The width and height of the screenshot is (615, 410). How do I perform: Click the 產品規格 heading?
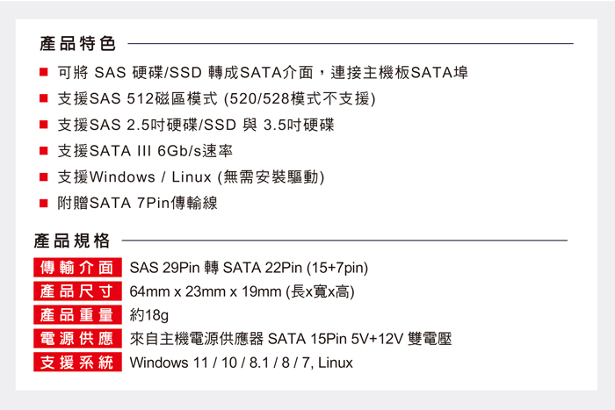pyautogui.click(x=72, y=241)
